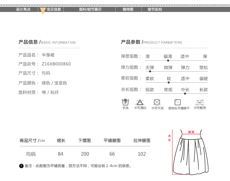The height and width of the screenshot is (181, 230).
Task: Click the 适中 option in 柔软指数 row
Action: [x=185, y=79]
